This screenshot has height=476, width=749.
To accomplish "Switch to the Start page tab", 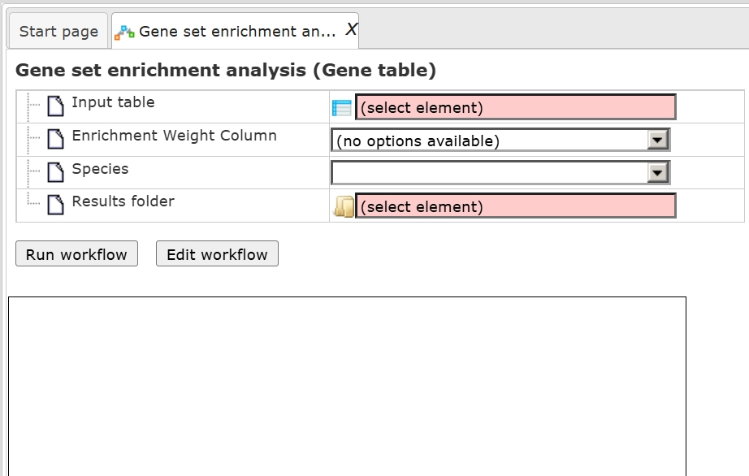I will coord(58,32).
